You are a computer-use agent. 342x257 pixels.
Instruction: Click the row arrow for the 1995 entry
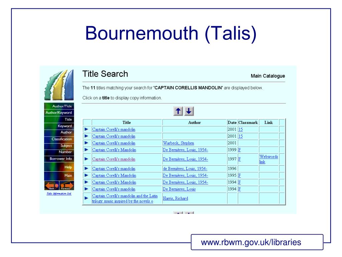pyautogui.click(x=87, y=175)
